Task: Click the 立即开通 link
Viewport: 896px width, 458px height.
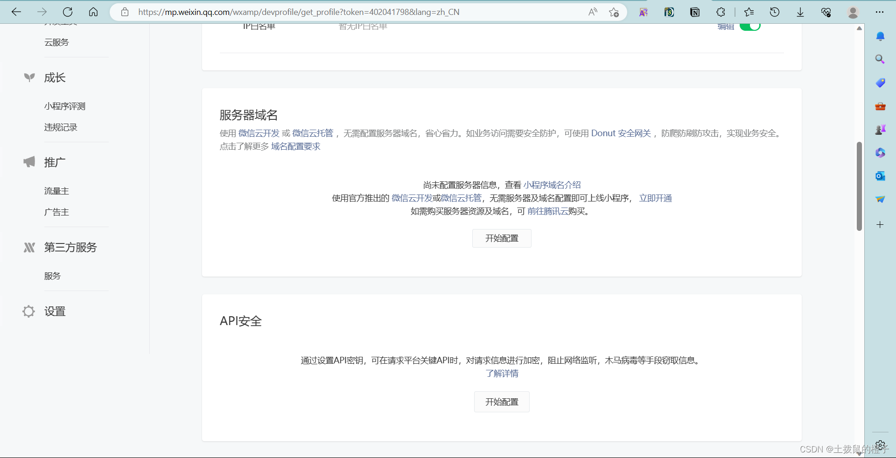Action: (x=656, y=198)
